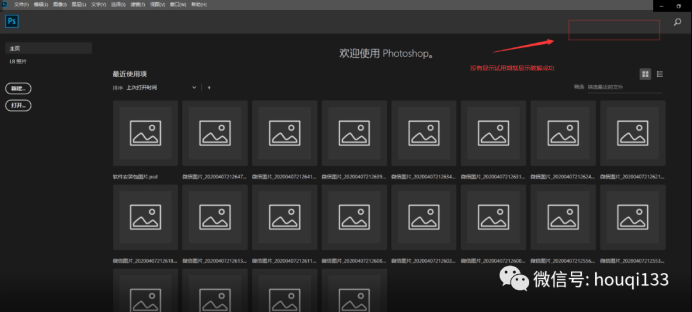692x312 pixels.
Task: Open the 选择(S) menu
Action: (x=119, y=4)
